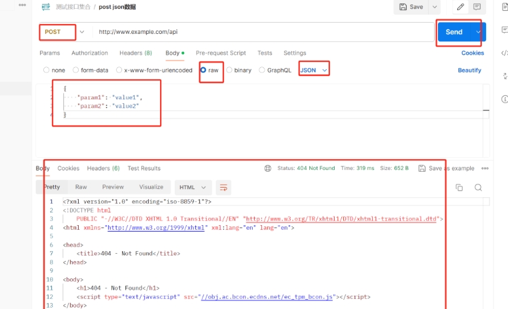Viewport: 508px width, 309px height.
Task: Open the response more-options ellipsis
Action: click(x=485, y=168)
